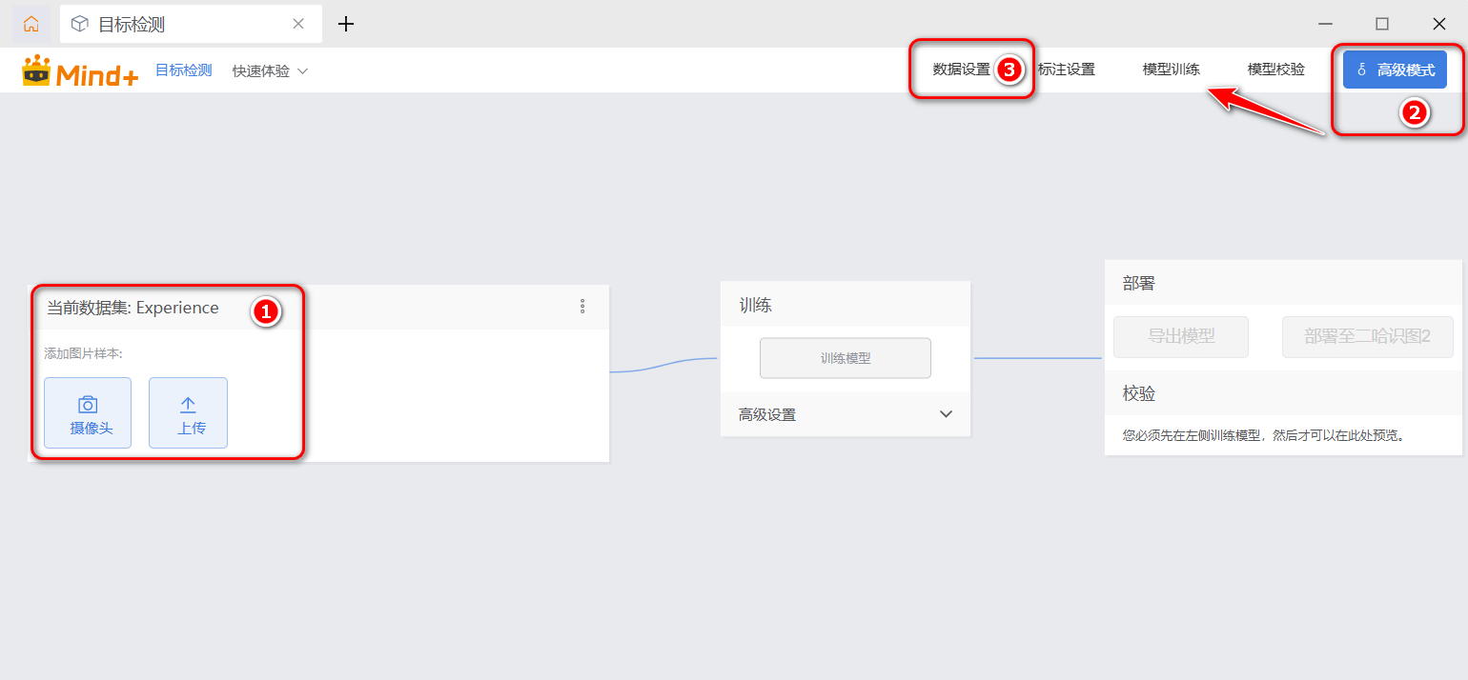Select the 模型校验 tab
1468x680 pixels.
click(x=1275, y=70)
